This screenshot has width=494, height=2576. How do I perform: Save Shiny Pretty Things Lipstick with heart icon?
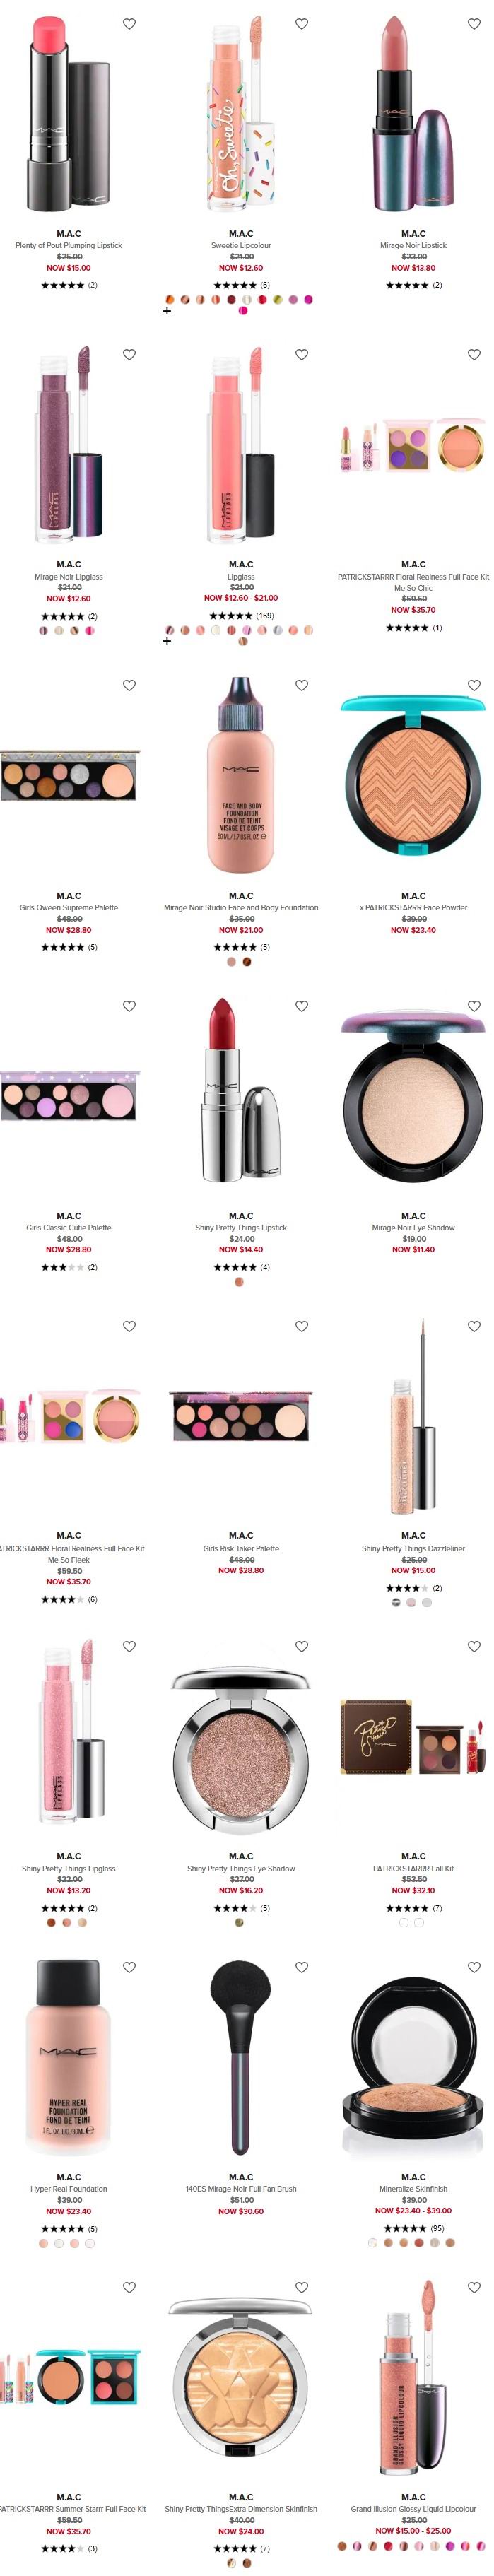301,1006
